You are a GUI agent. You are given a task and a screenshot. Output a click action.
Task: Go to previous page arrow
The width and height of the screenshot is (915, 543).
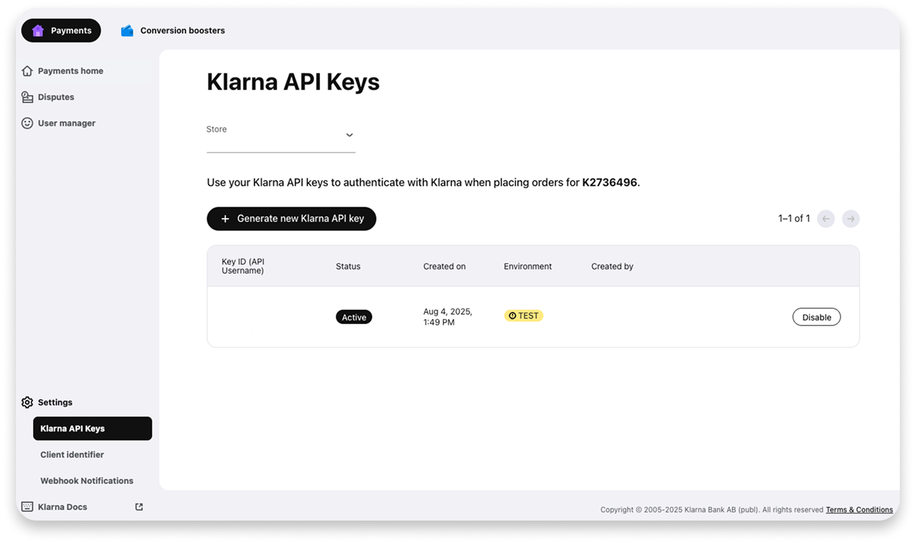click(x=826, y=219)
